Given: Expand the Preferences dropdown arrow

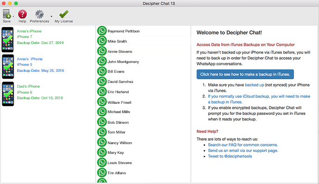Looking at the screenshot, I should click(x=51, y=17).
